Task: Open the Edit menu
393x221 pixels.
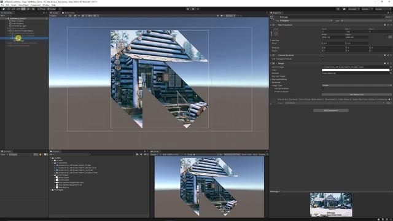Action: coord(7,5)
